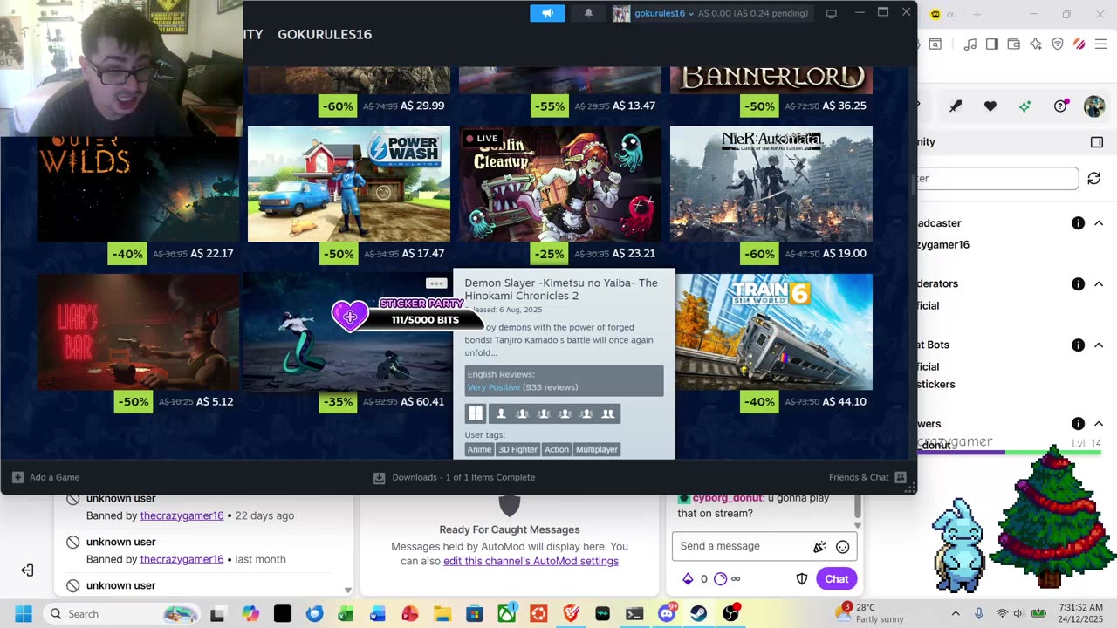Open NieR:Automata game capsule
Image resolution: width=1117 pixels, height=628 pixels.
[771, 184]
